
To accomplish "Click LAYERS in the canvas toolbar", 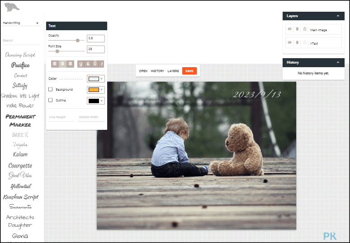I will [x=173, y=71].
